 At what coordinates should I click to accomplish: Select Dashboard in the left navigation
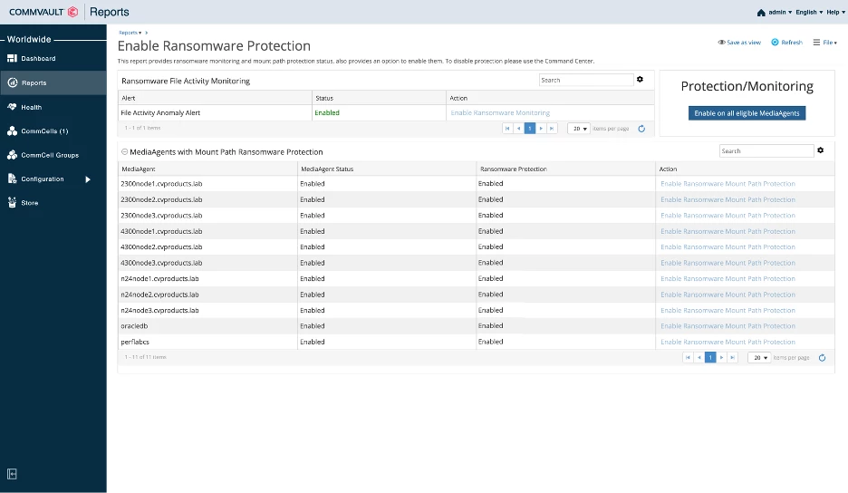coord(38,59)
